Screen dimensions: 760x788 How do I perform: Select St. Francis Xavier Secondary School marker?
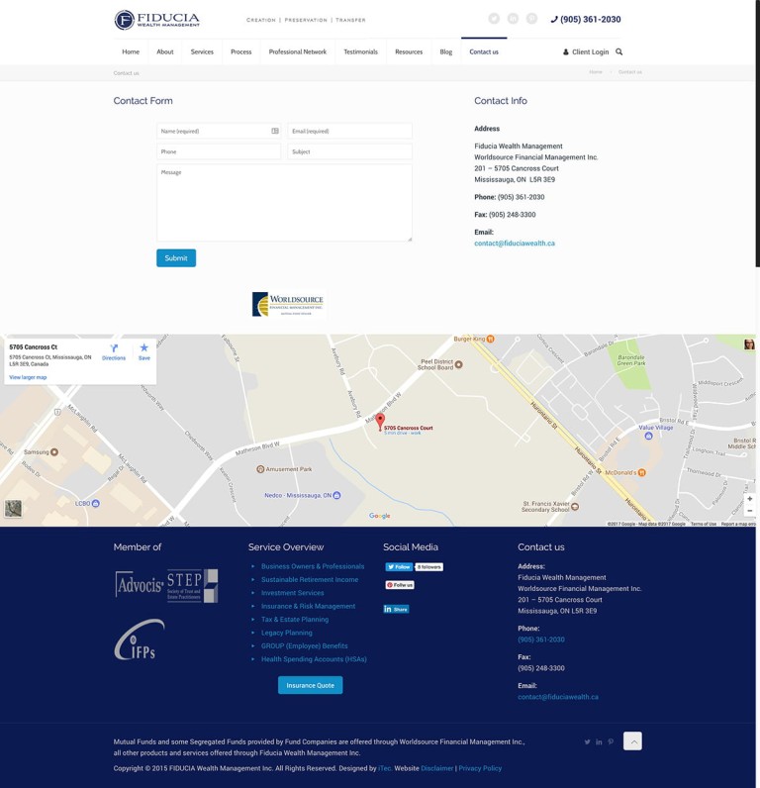tap(575, 507)
